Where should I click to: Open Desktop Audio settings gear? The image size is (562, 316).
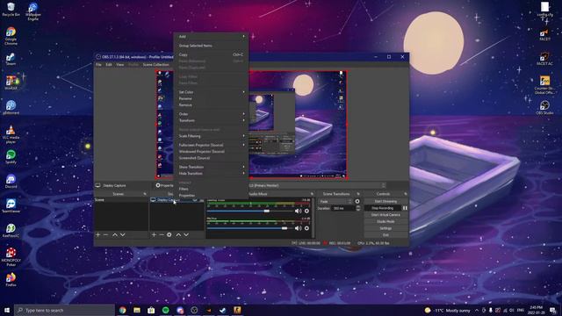(x=306, y=211)
